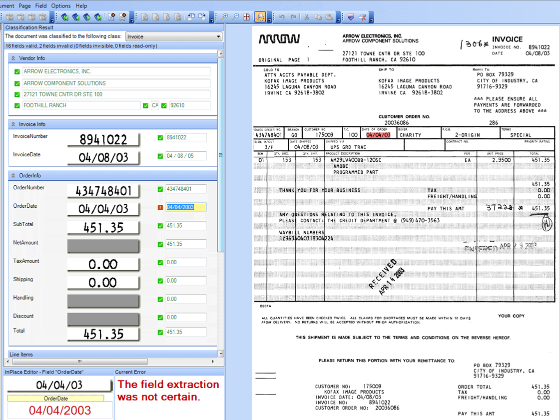The width and height of the screenshot is (560, 420).
Task: Zoom in on the invoice image
Action: click(x=224, y=17)
